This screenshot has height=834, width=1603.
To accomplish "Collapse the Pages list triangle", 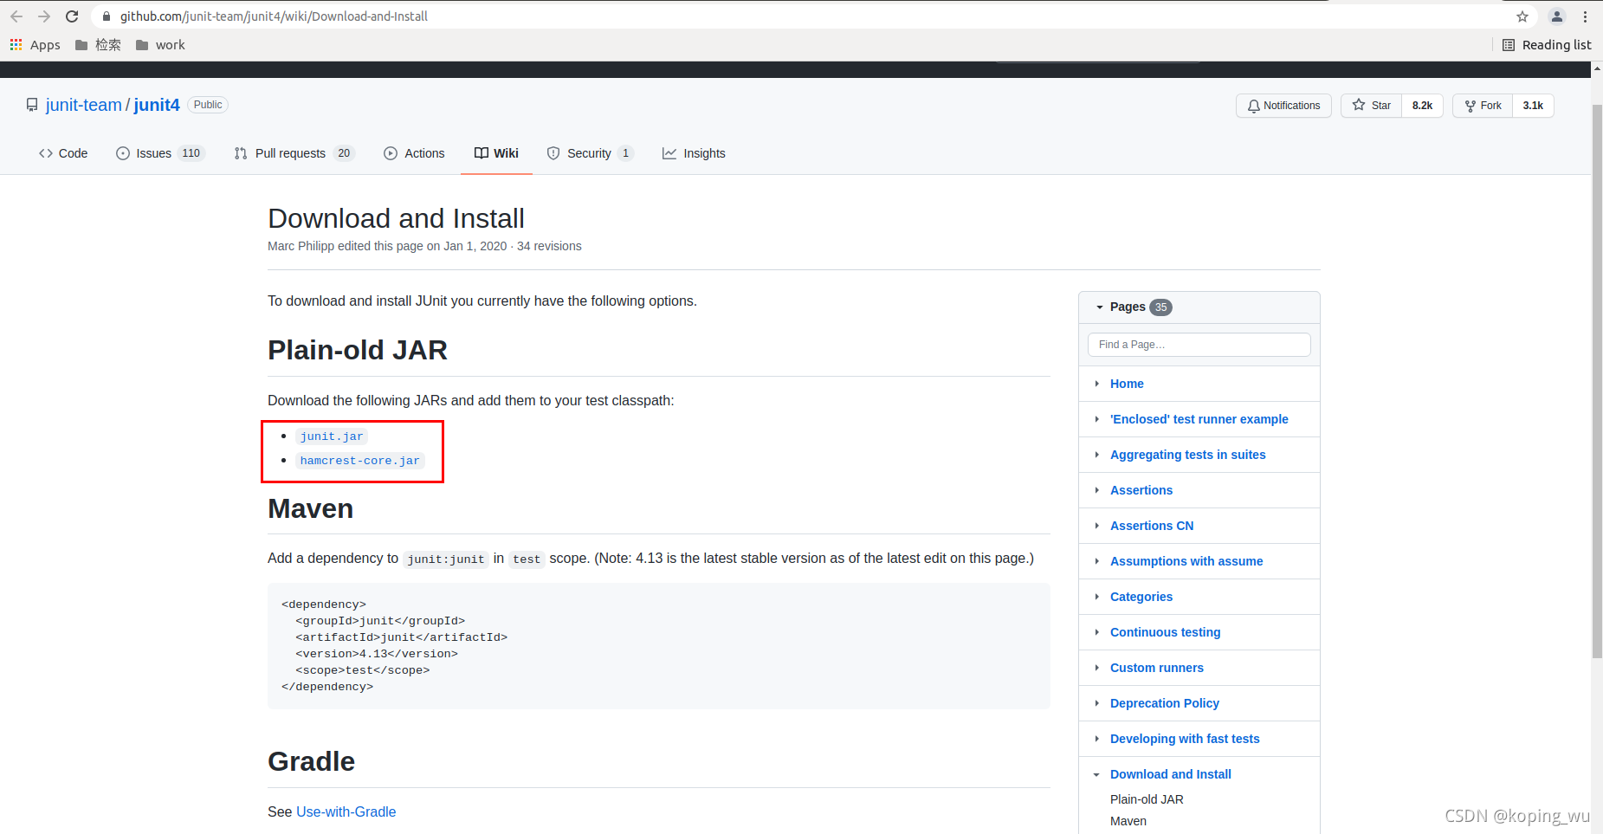I will [x=1100, y=307].
